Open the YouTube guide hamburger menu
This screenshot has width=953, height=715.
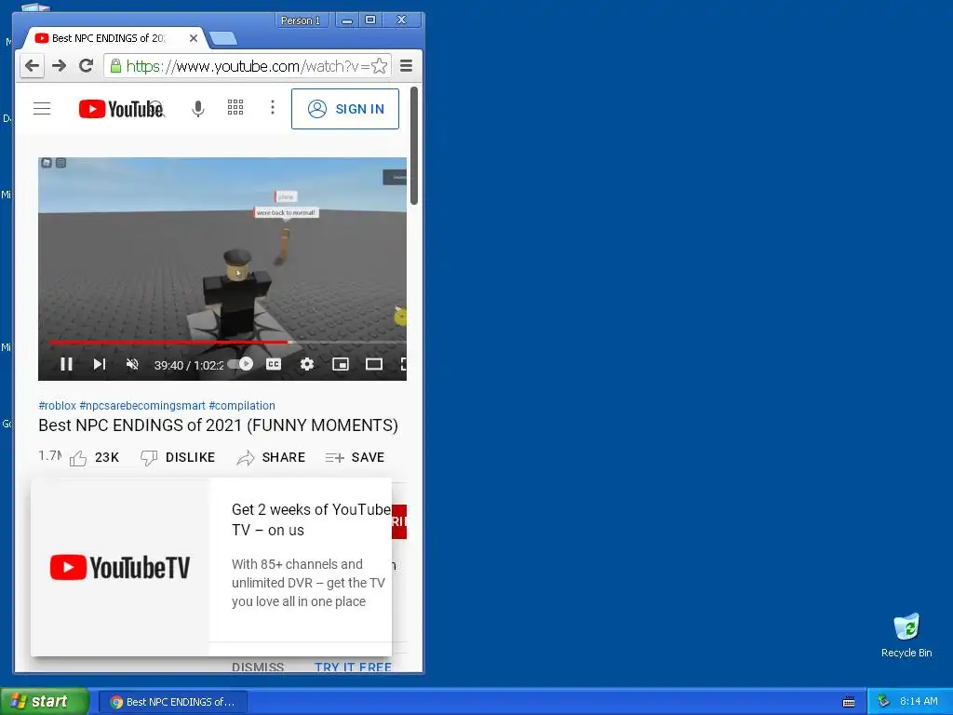coord(42,109)
